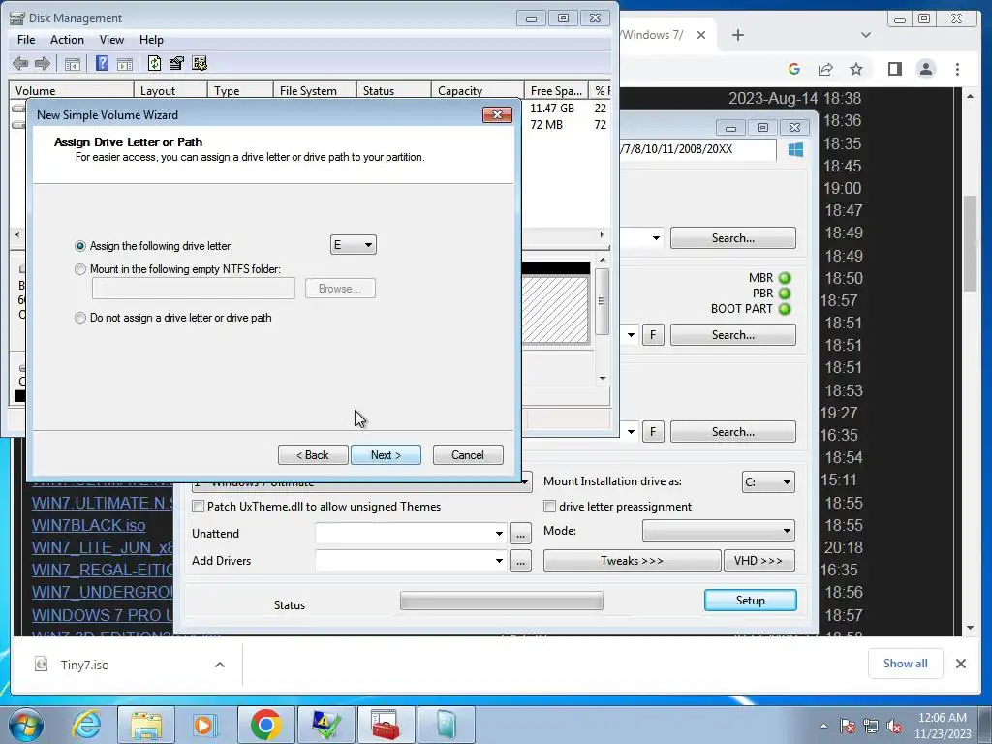Sort by the File System column header
Screen dimensions: 992x744
(x=315, y=90)
